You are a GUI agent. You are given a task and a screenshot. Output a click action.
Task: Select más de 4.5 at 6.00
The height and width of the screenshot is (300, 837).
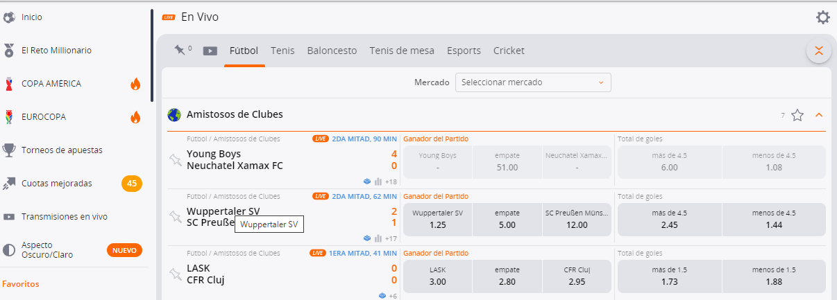[x=670, y=162]
